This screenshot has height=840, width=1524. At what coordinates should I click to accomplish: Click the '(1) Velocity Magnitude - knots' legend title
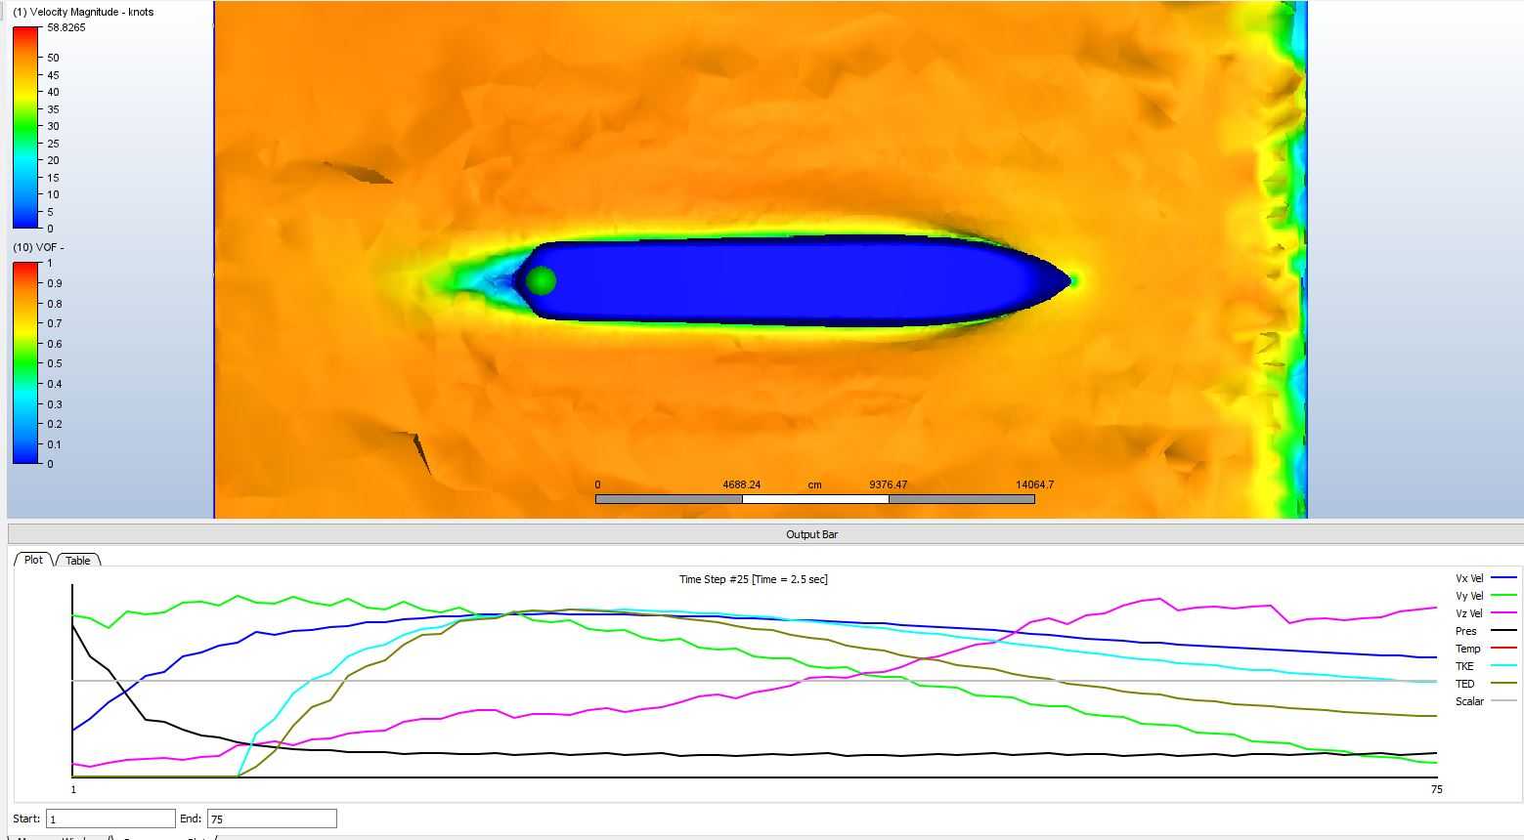coord(83,12)
